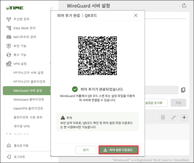Click the QR code image
The height and width of the screenshot is (163, 194).
(x=98, y=55)
